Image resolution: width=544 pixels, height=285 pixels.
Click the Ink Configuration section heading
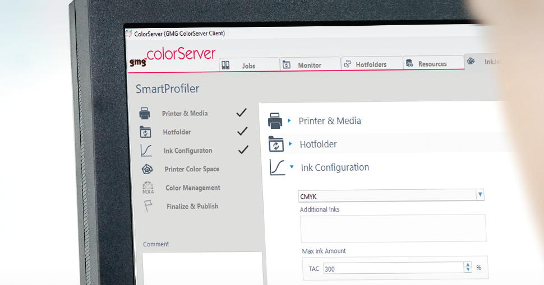[335, 167]
